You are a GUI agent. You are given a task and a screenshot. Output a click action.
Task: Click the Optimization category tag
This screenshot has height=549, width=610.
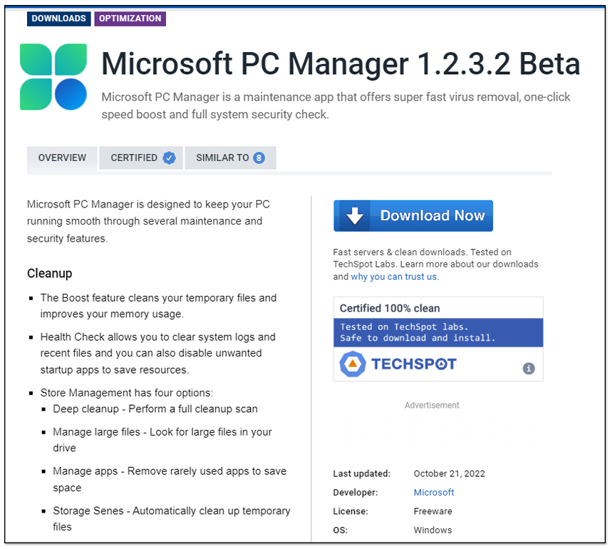pyautogui.click(x=130, y=19)
